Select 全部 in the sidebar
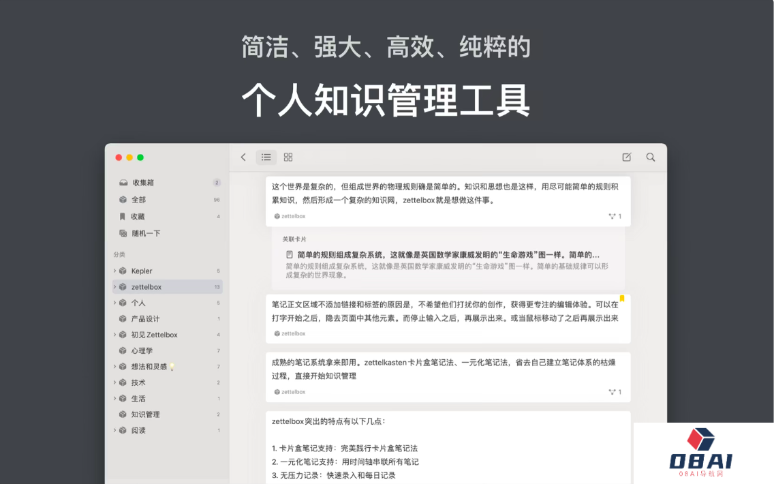Viewport: 774px width, 484px height. click(138, 200)
